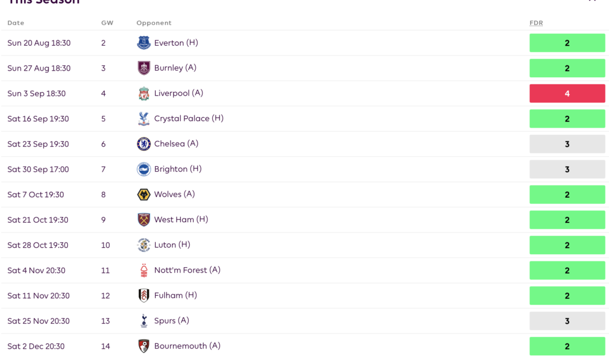Click the Opponent column header
The height and width of the screenshot is (357, 609).
153,23
